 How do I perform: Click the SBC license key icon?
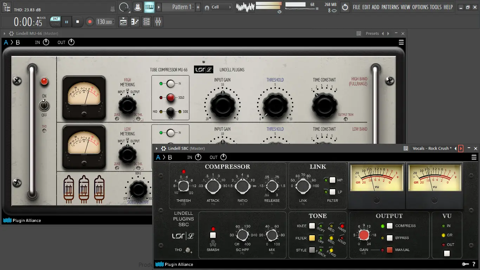465,264
